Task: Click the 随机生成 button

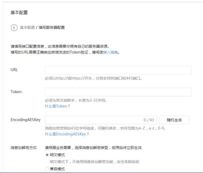Action: [174, 120]
